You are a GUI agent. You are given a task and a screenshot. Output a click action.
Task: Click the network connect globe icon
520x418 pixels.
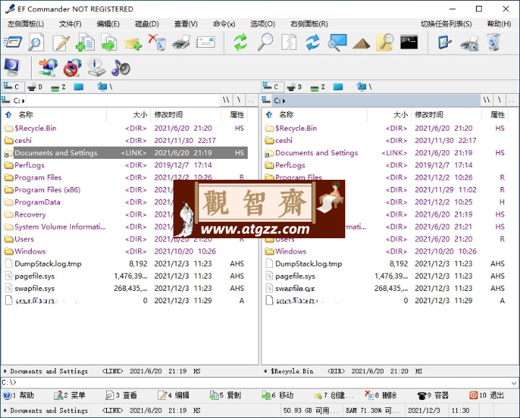[48, 67]
